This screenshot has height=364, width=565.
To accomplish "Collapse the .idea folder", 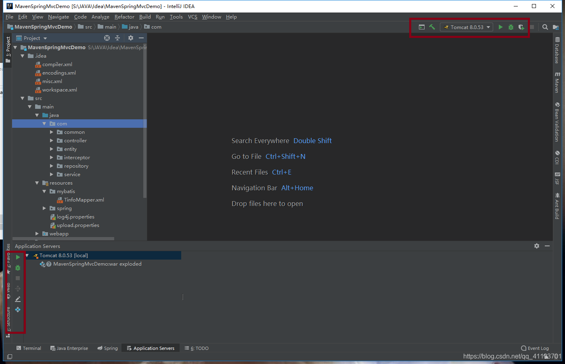I will pos(23,56).
